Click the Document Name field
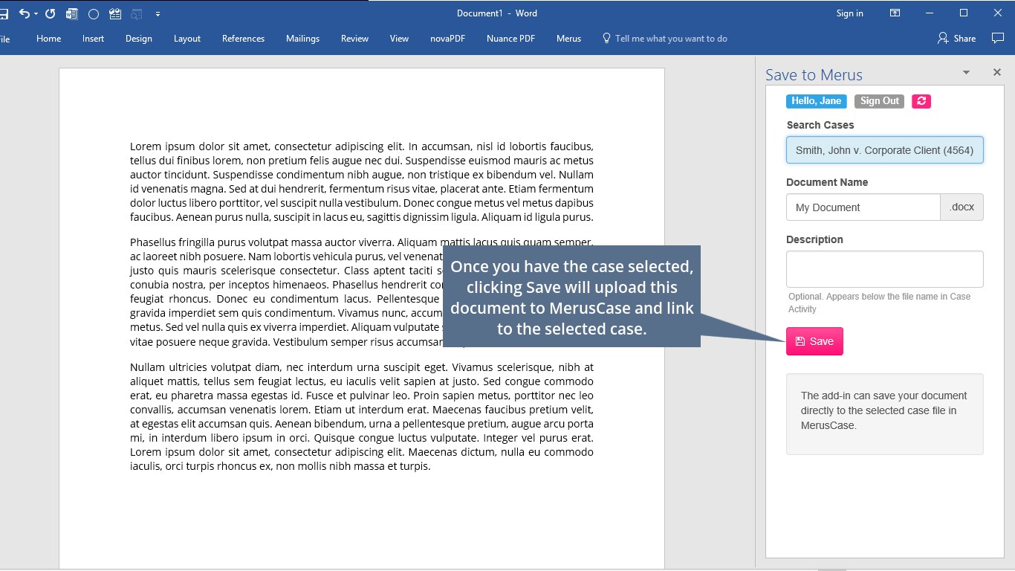 tap(863, 207)
